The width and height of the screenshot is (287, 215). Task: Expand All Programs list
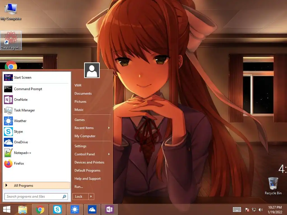point(37,185)
